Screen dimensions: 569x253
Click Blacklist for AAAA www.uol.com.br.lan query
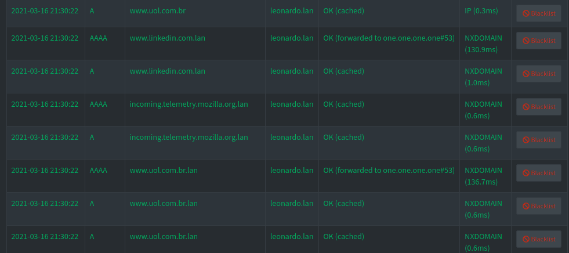pyautogui.click(x=538, y=173)
